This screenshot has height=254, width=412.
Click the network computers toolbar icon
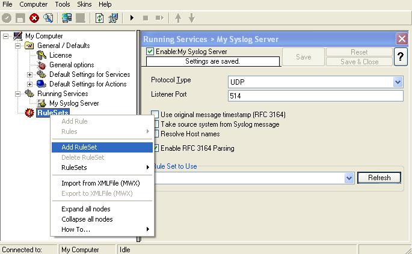click(x=113, y=18)
